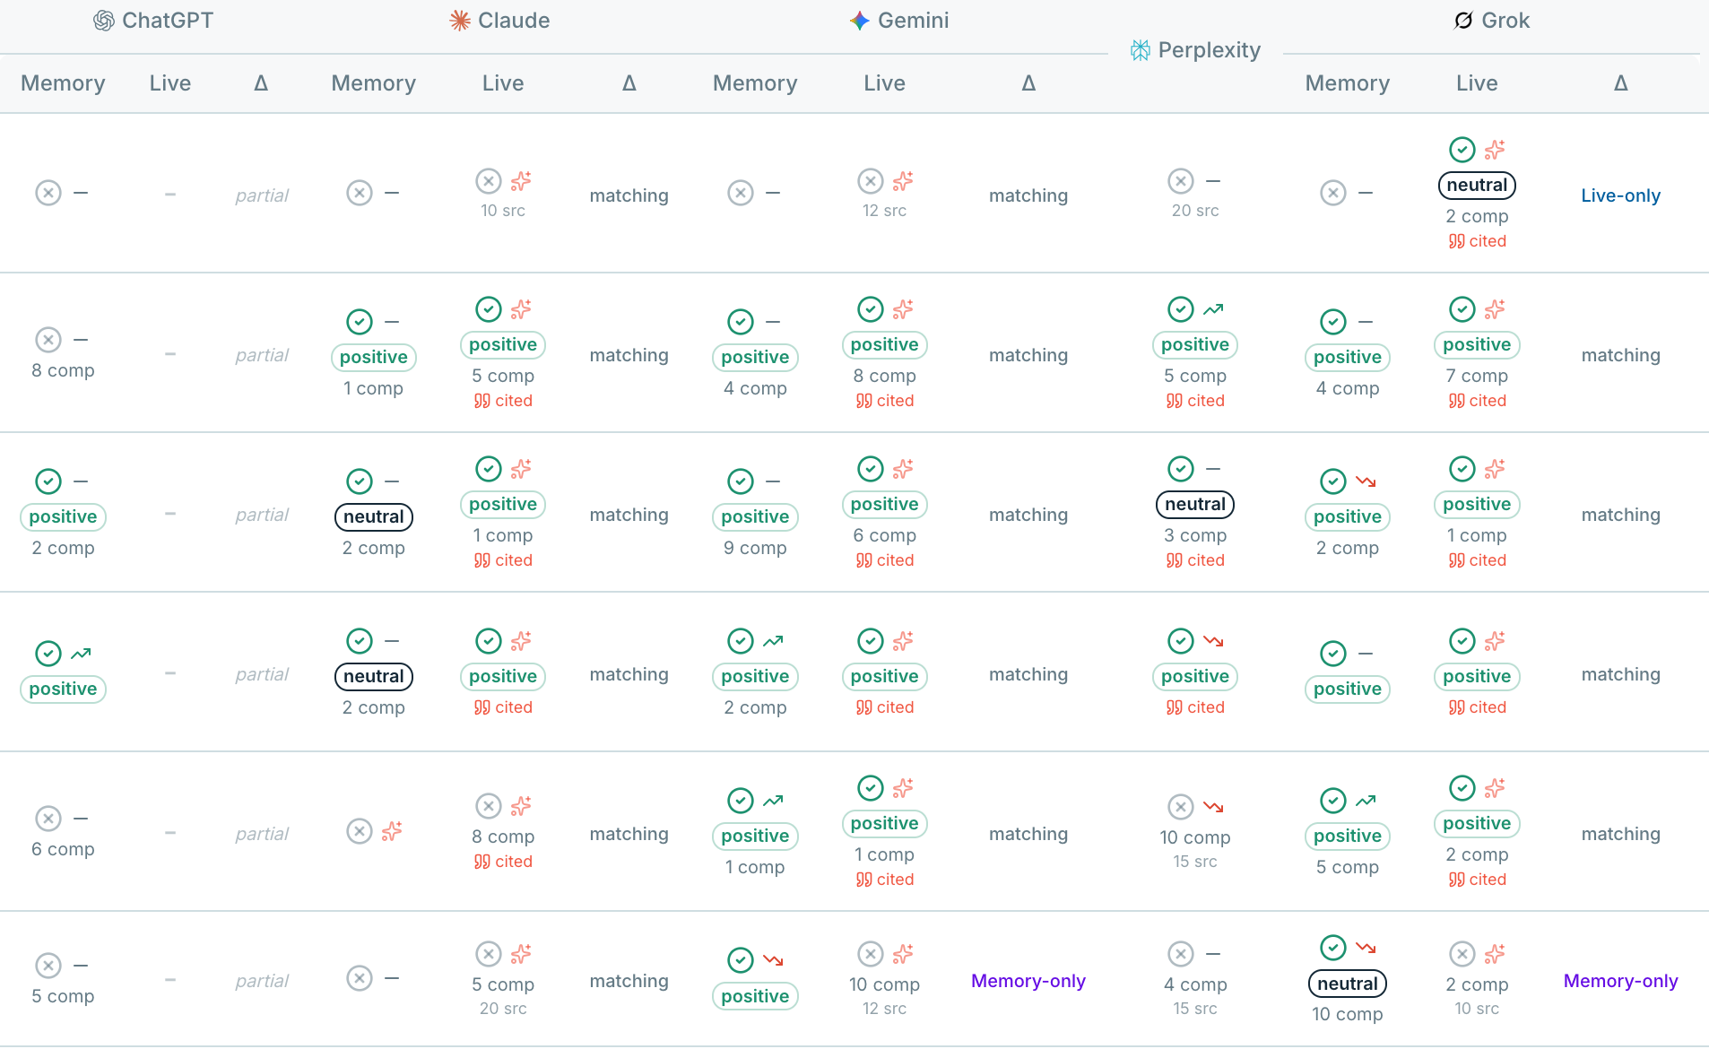Click sparkle icon above Grok Live neutral 2 comp
The height and width of the screenshot is (1049, 1709).
tap(1495, 150)
